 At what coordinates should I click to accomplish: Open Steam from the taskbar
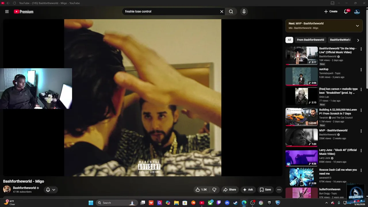(x=235, y=203)
